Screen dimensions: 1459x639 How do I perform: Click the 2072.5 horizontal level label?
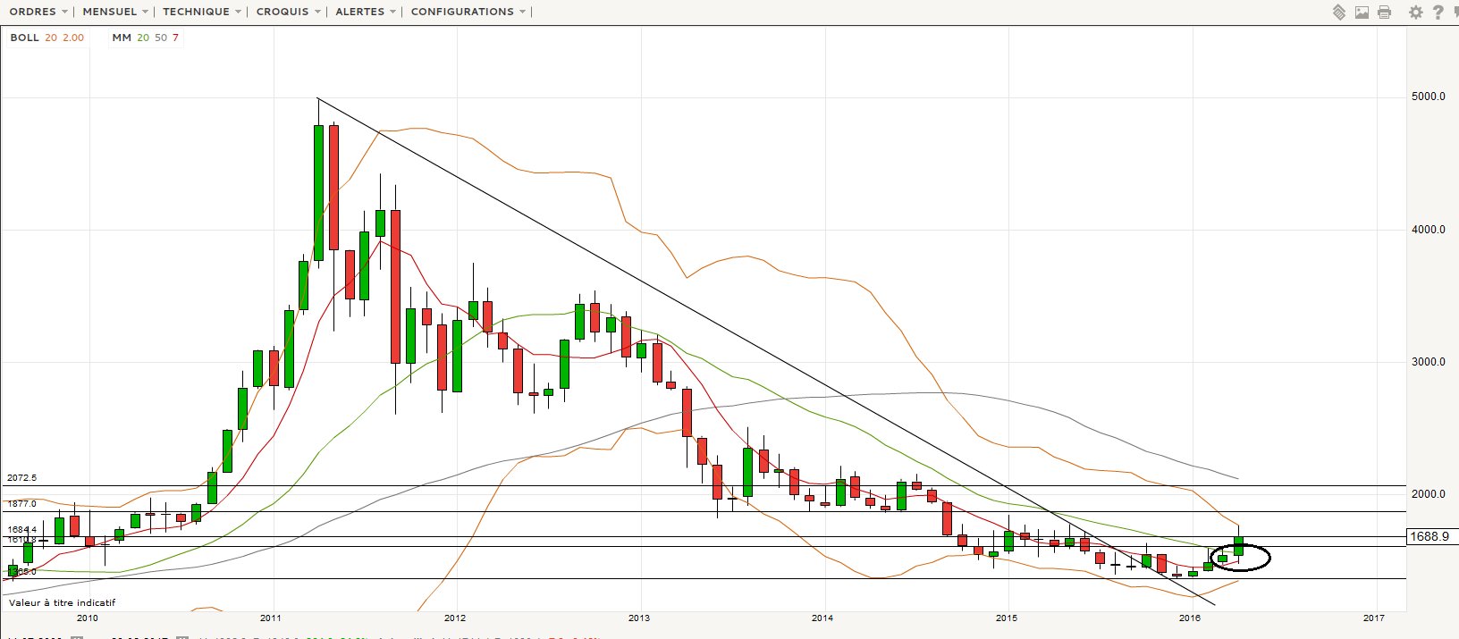pos(21,478)
